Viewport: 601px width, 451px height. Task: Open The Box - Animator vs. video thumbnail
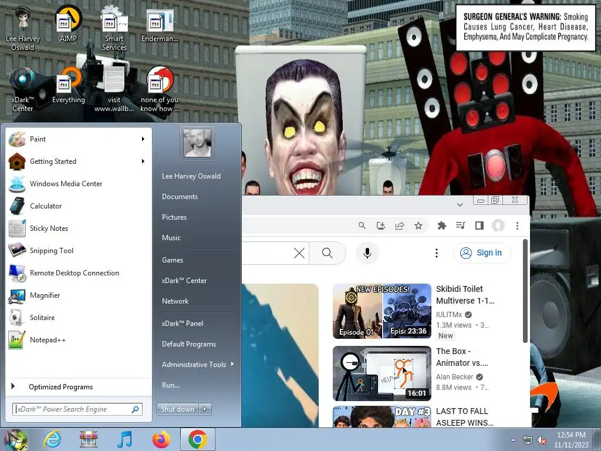pyautogui.click(x=381, y=373)
